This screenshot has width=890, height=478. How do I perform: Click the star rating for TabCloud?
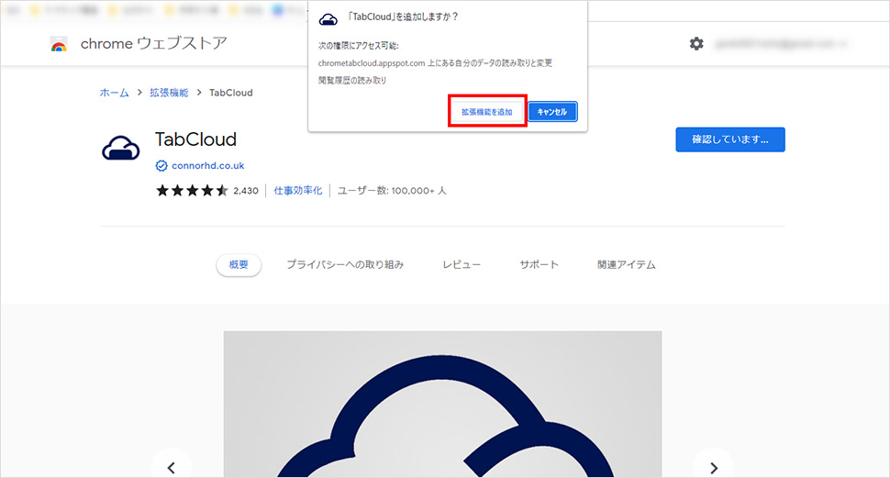192,191
